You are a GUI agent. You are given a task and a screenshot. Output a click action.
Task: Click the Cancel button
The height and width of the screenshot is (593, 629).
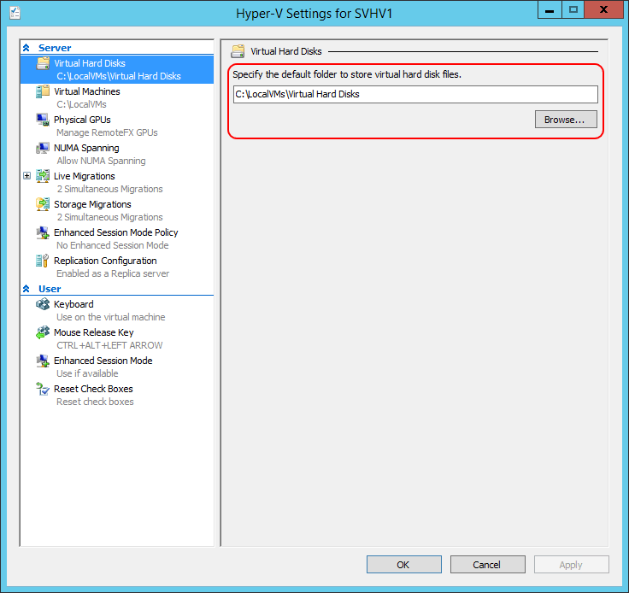tap(487, 565)
